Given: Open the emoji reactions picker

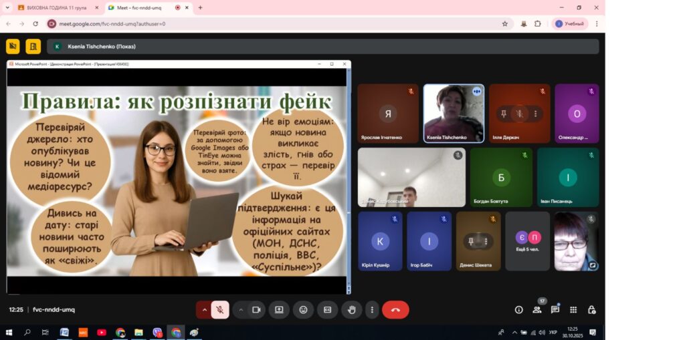Looking at the screenshot, I should (x=303, y=310).
